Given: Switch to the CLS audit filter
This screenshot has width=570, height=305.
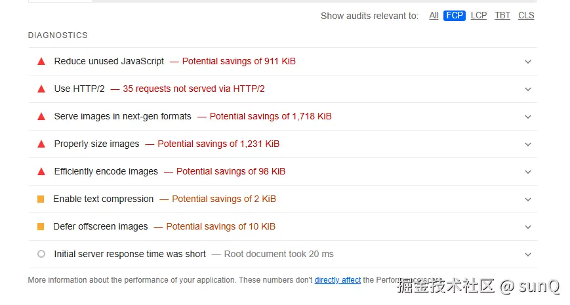Looking at the screenshot, I should click(526, 16).
